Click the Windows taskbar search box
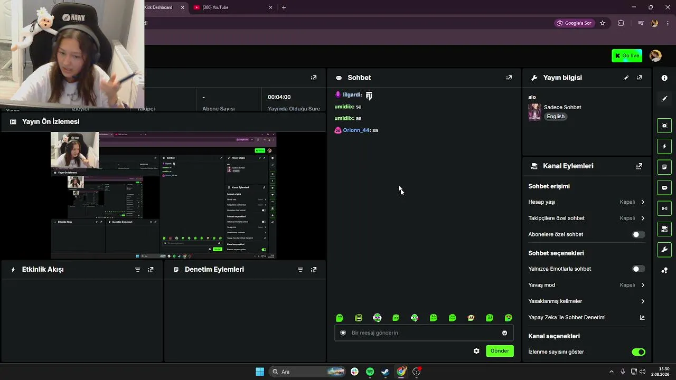Image resolution: width=676 pixels, height=380 pixels. (x=308, y=372)
